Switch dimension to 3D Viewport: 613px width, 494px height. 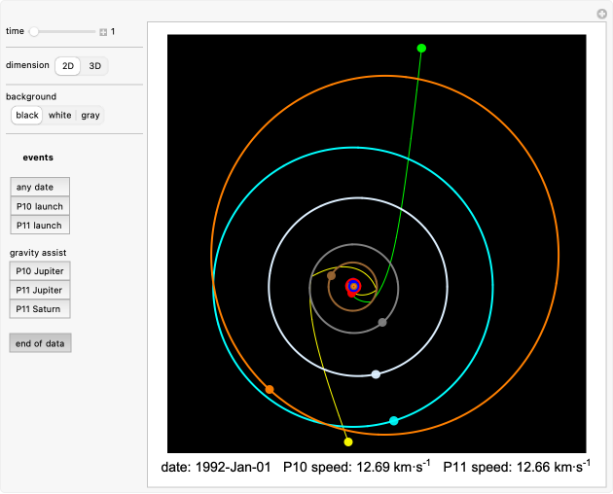click(x=94, y=66)
